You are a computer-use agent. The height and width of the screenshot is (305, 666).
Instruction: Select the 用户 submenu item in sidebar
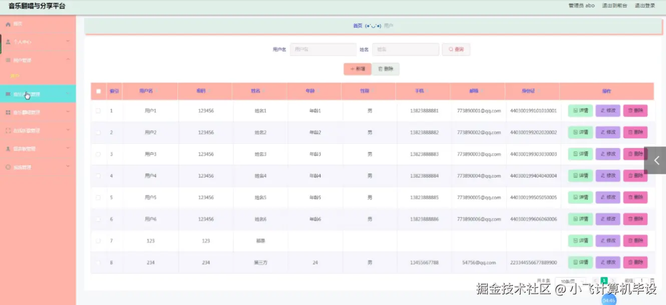[x=15, y=76]
